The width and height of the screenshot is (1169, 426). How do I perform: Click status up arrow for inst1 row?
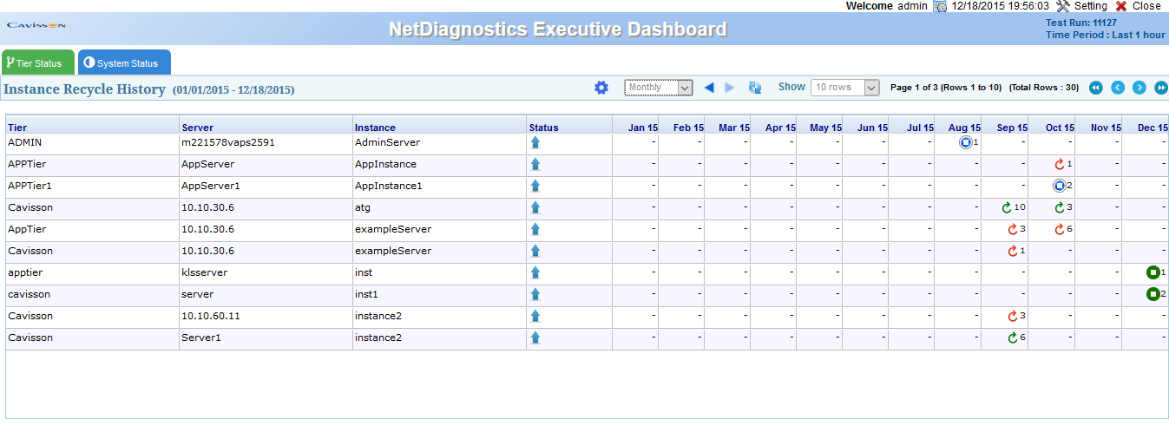point(535,294)
